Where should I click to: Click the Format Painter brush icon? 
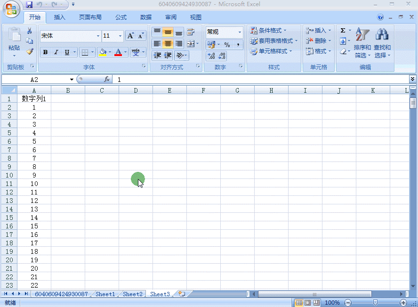tap(30, 51)
